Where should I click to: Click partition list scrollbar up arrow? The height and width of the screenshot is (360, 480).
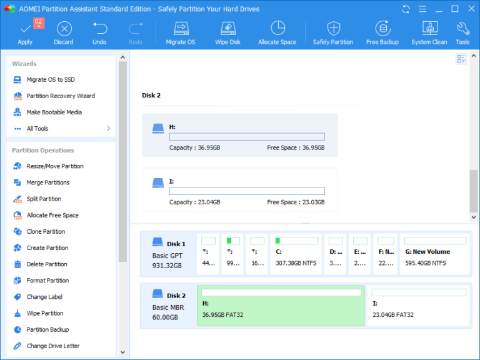click(474, 56)
